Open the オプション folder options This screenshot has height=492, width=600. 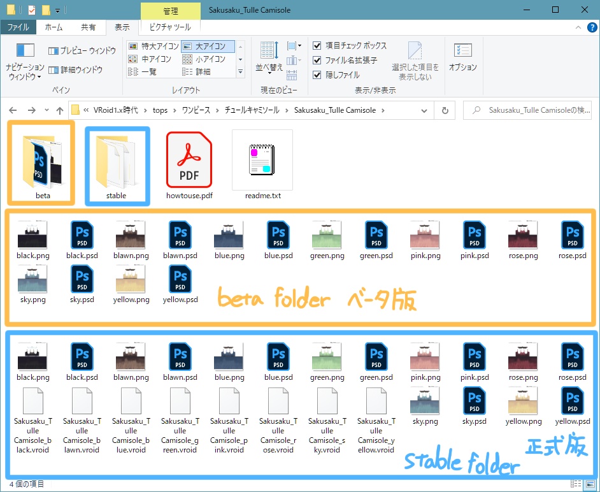[462, 57]
